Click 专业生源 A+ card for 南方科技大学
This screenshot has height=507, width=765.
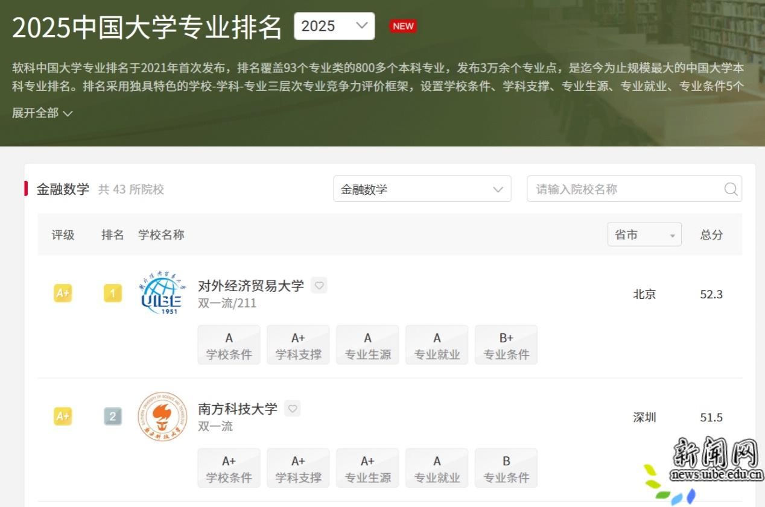coord(368,468)
